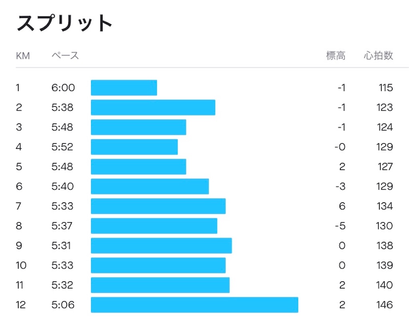The height and width of the screenshot is (334, 409).
Task: Click the kilometer 9 pace bar
Action: 161,246
